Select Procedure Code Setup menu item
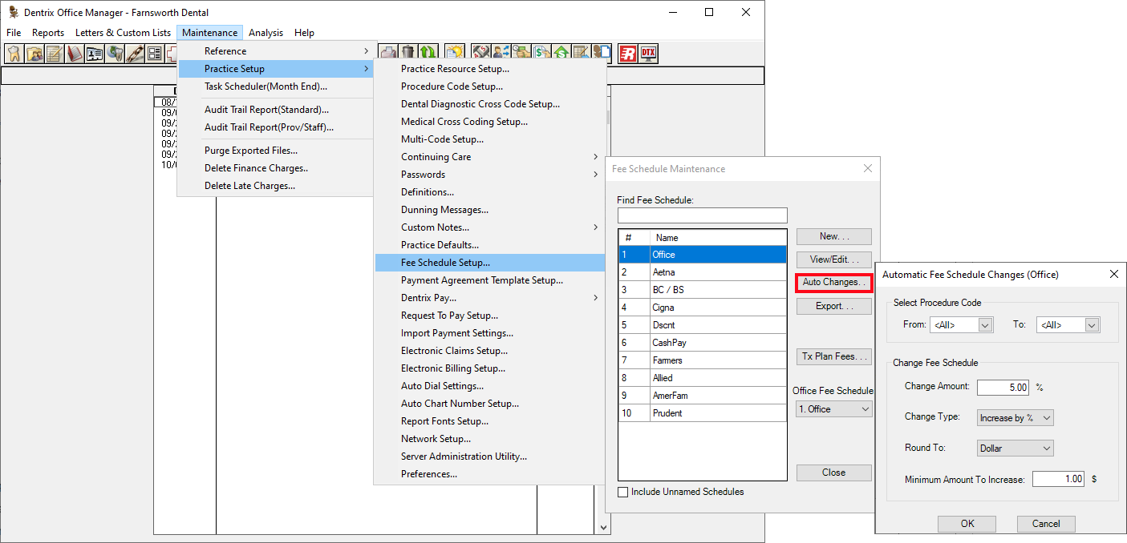Viewport: 1127px width, 543px height. 452,86
